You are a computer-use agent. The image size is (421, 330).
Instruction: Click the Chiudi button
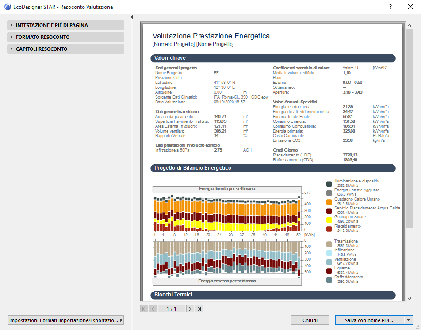[310, 320]
